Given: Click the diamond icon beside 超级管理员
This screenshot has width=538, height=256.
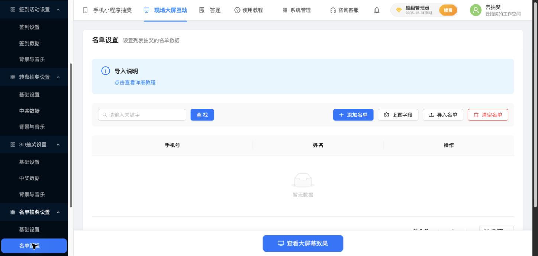Looking at the screenshot, I should pyautogui.click(x=399, y=10).
